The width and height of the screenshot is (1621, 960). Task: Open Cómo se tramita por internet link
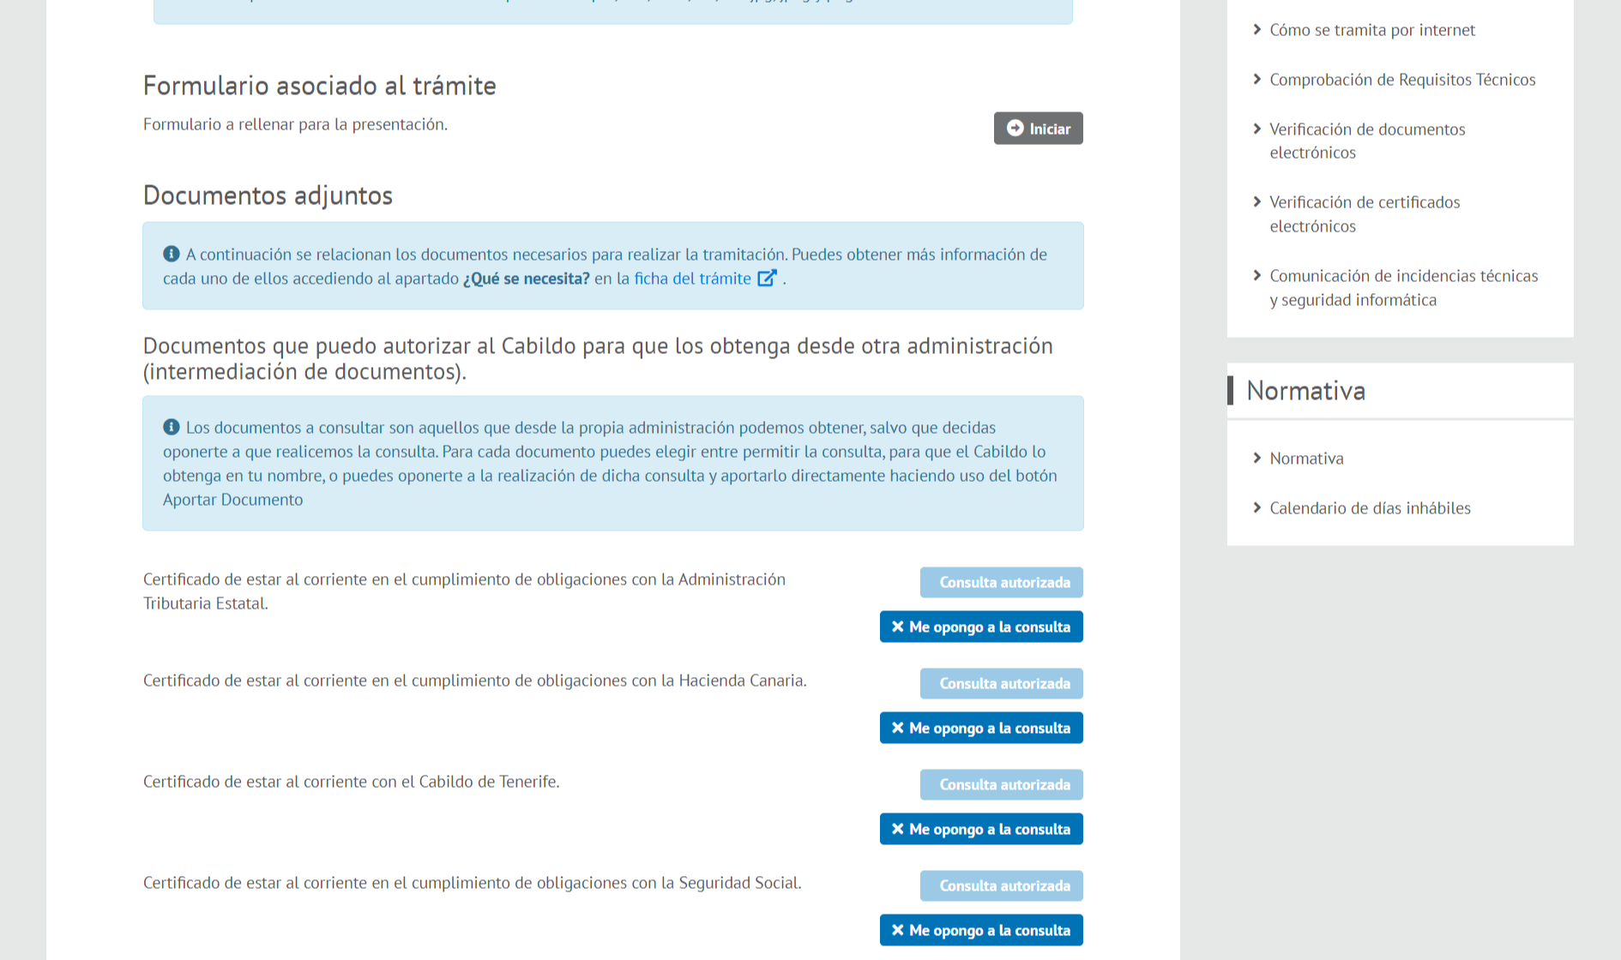point(1372,30)
